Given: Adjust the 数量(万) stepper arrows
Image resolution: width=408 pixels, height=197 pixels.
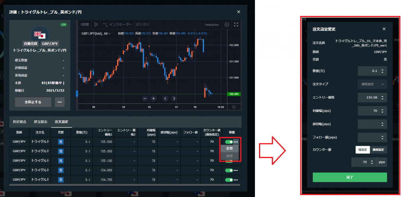Looking at the screenshot, I should pos(382,71).
